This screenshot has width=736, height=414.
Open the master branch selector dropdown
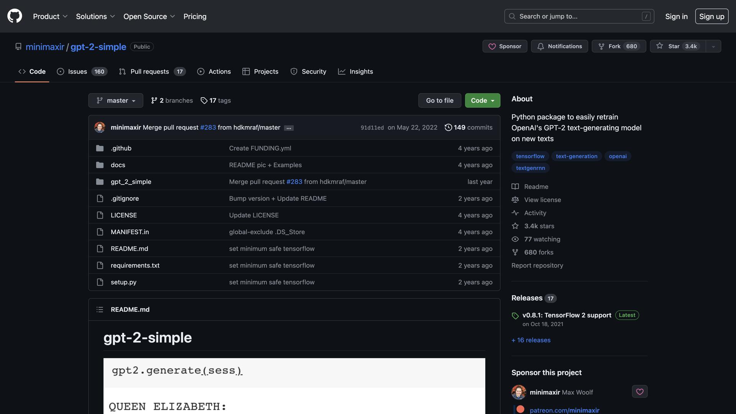[116, 100]
